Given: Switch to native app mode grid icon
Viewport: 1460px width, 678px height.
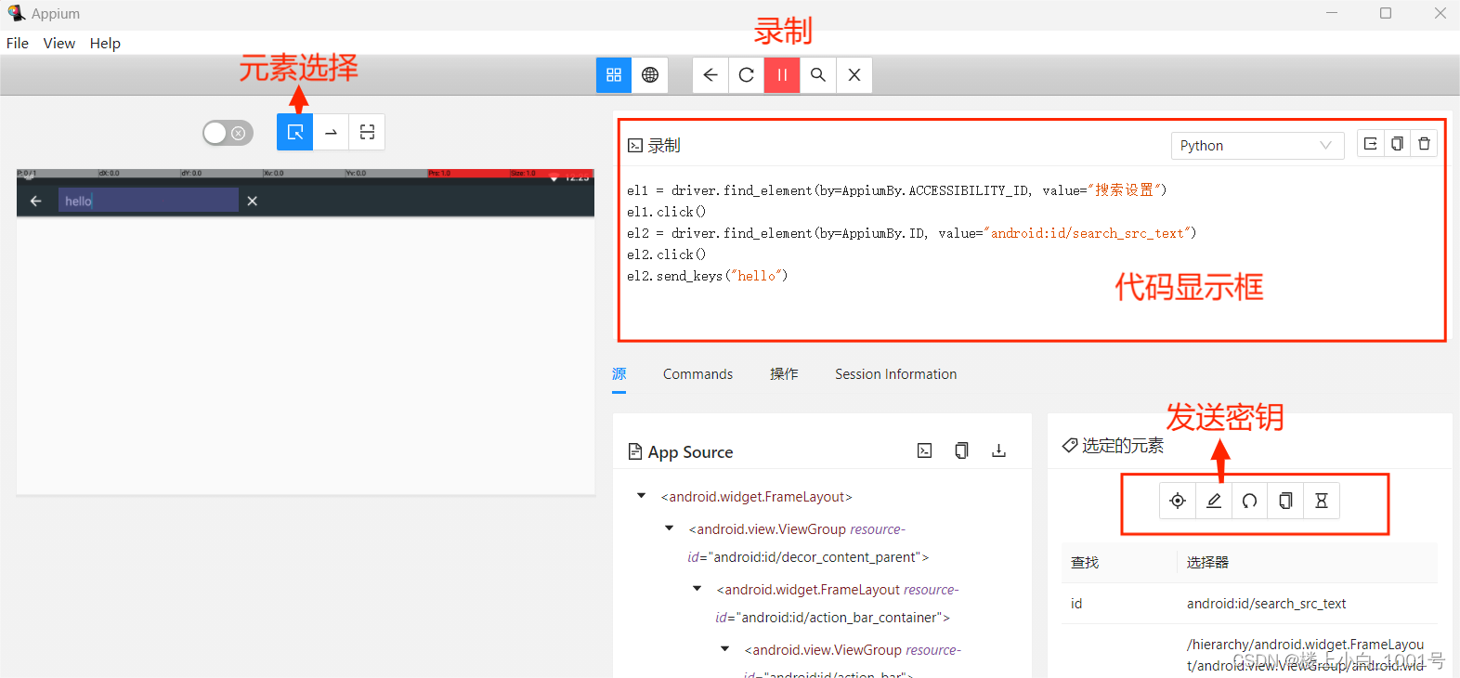Looking at the screenshot, I should click(x=614, y=75).
